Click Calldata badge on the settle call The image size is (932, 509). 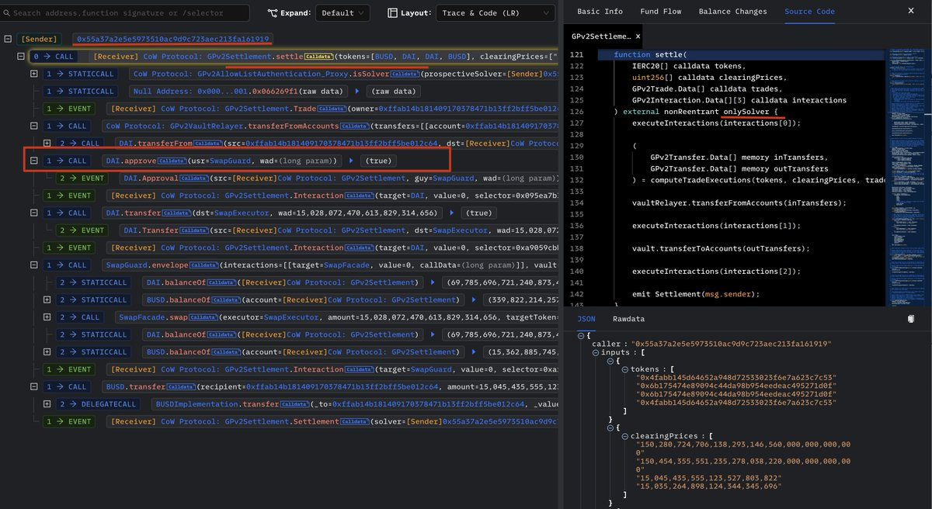tap(319, 57)
